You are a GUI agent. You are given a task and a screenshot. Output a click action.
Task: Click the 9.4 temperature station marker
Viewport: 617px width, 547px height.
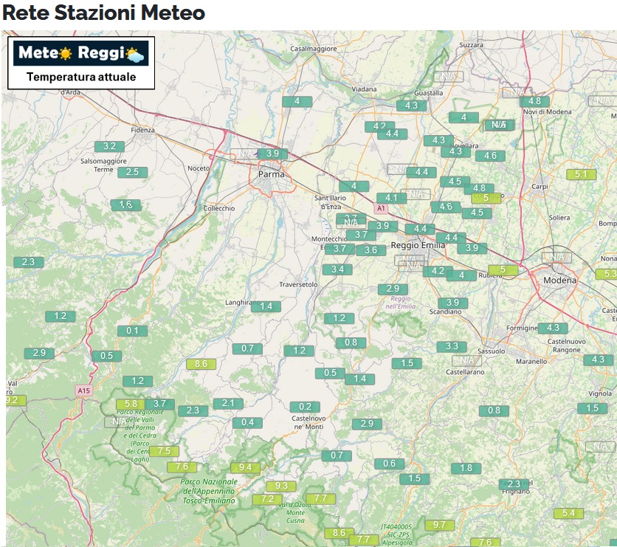(x=245, y=467)
